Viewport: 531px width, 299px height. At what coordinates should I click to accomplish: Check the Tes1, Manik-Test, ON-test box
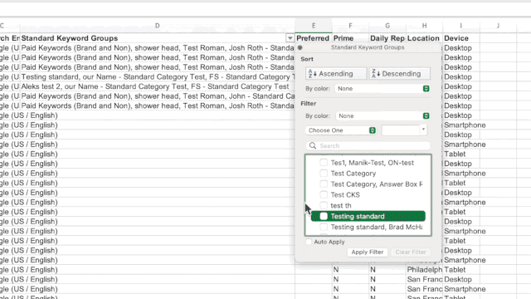324,163
